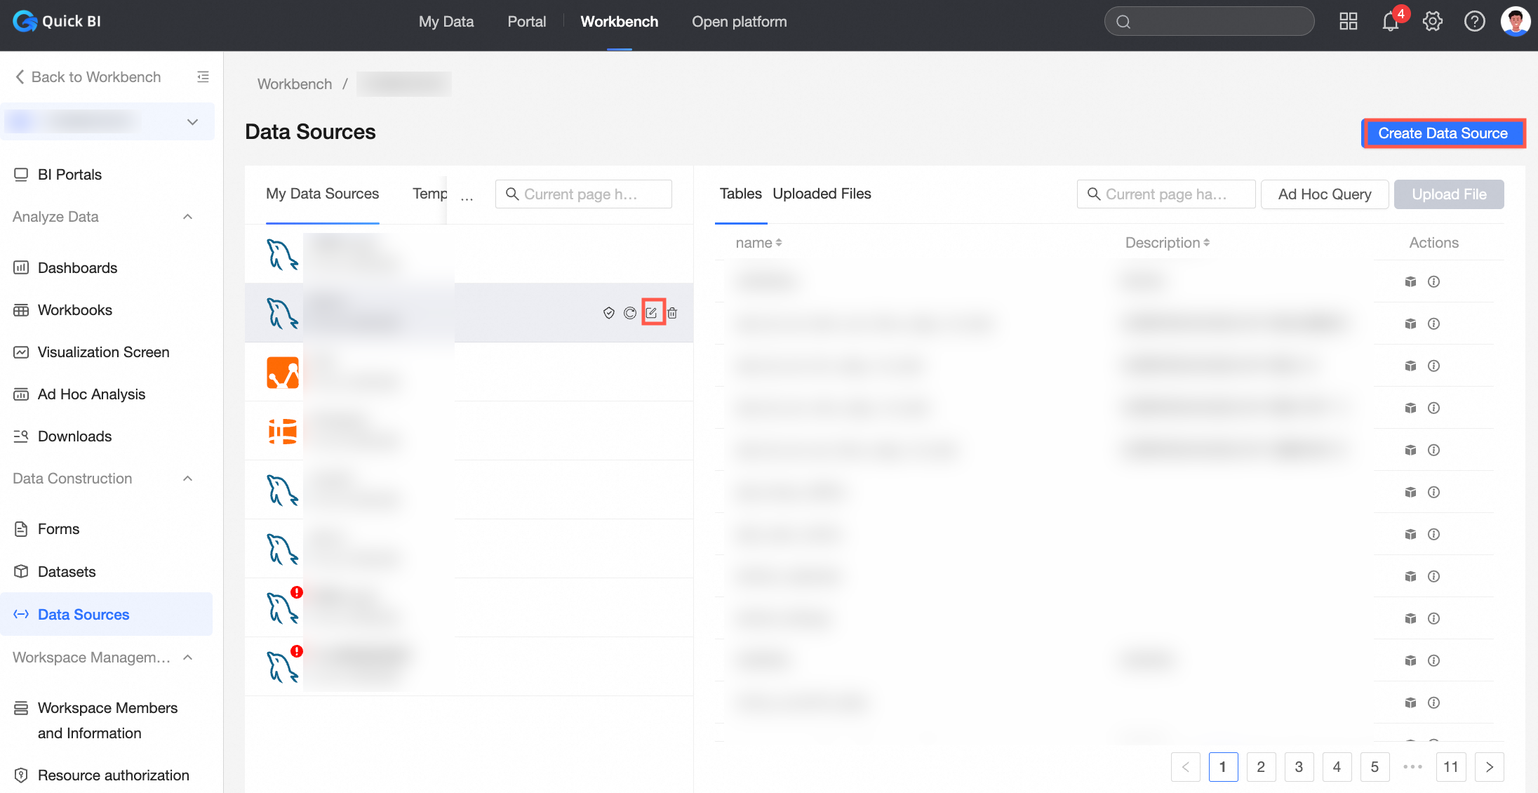Go to page 3 in pagination
The image size is (1538, 793).
(x=1299, y=766)
